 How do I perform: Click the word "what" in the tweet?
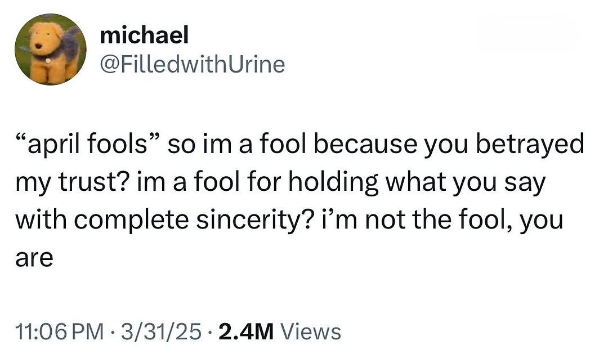pyautogui.click(x=415, y=182)
